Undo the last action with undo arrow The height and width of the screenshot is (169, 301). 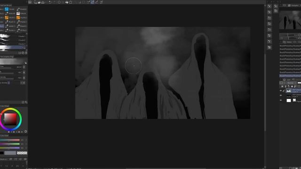click(50, 2)
